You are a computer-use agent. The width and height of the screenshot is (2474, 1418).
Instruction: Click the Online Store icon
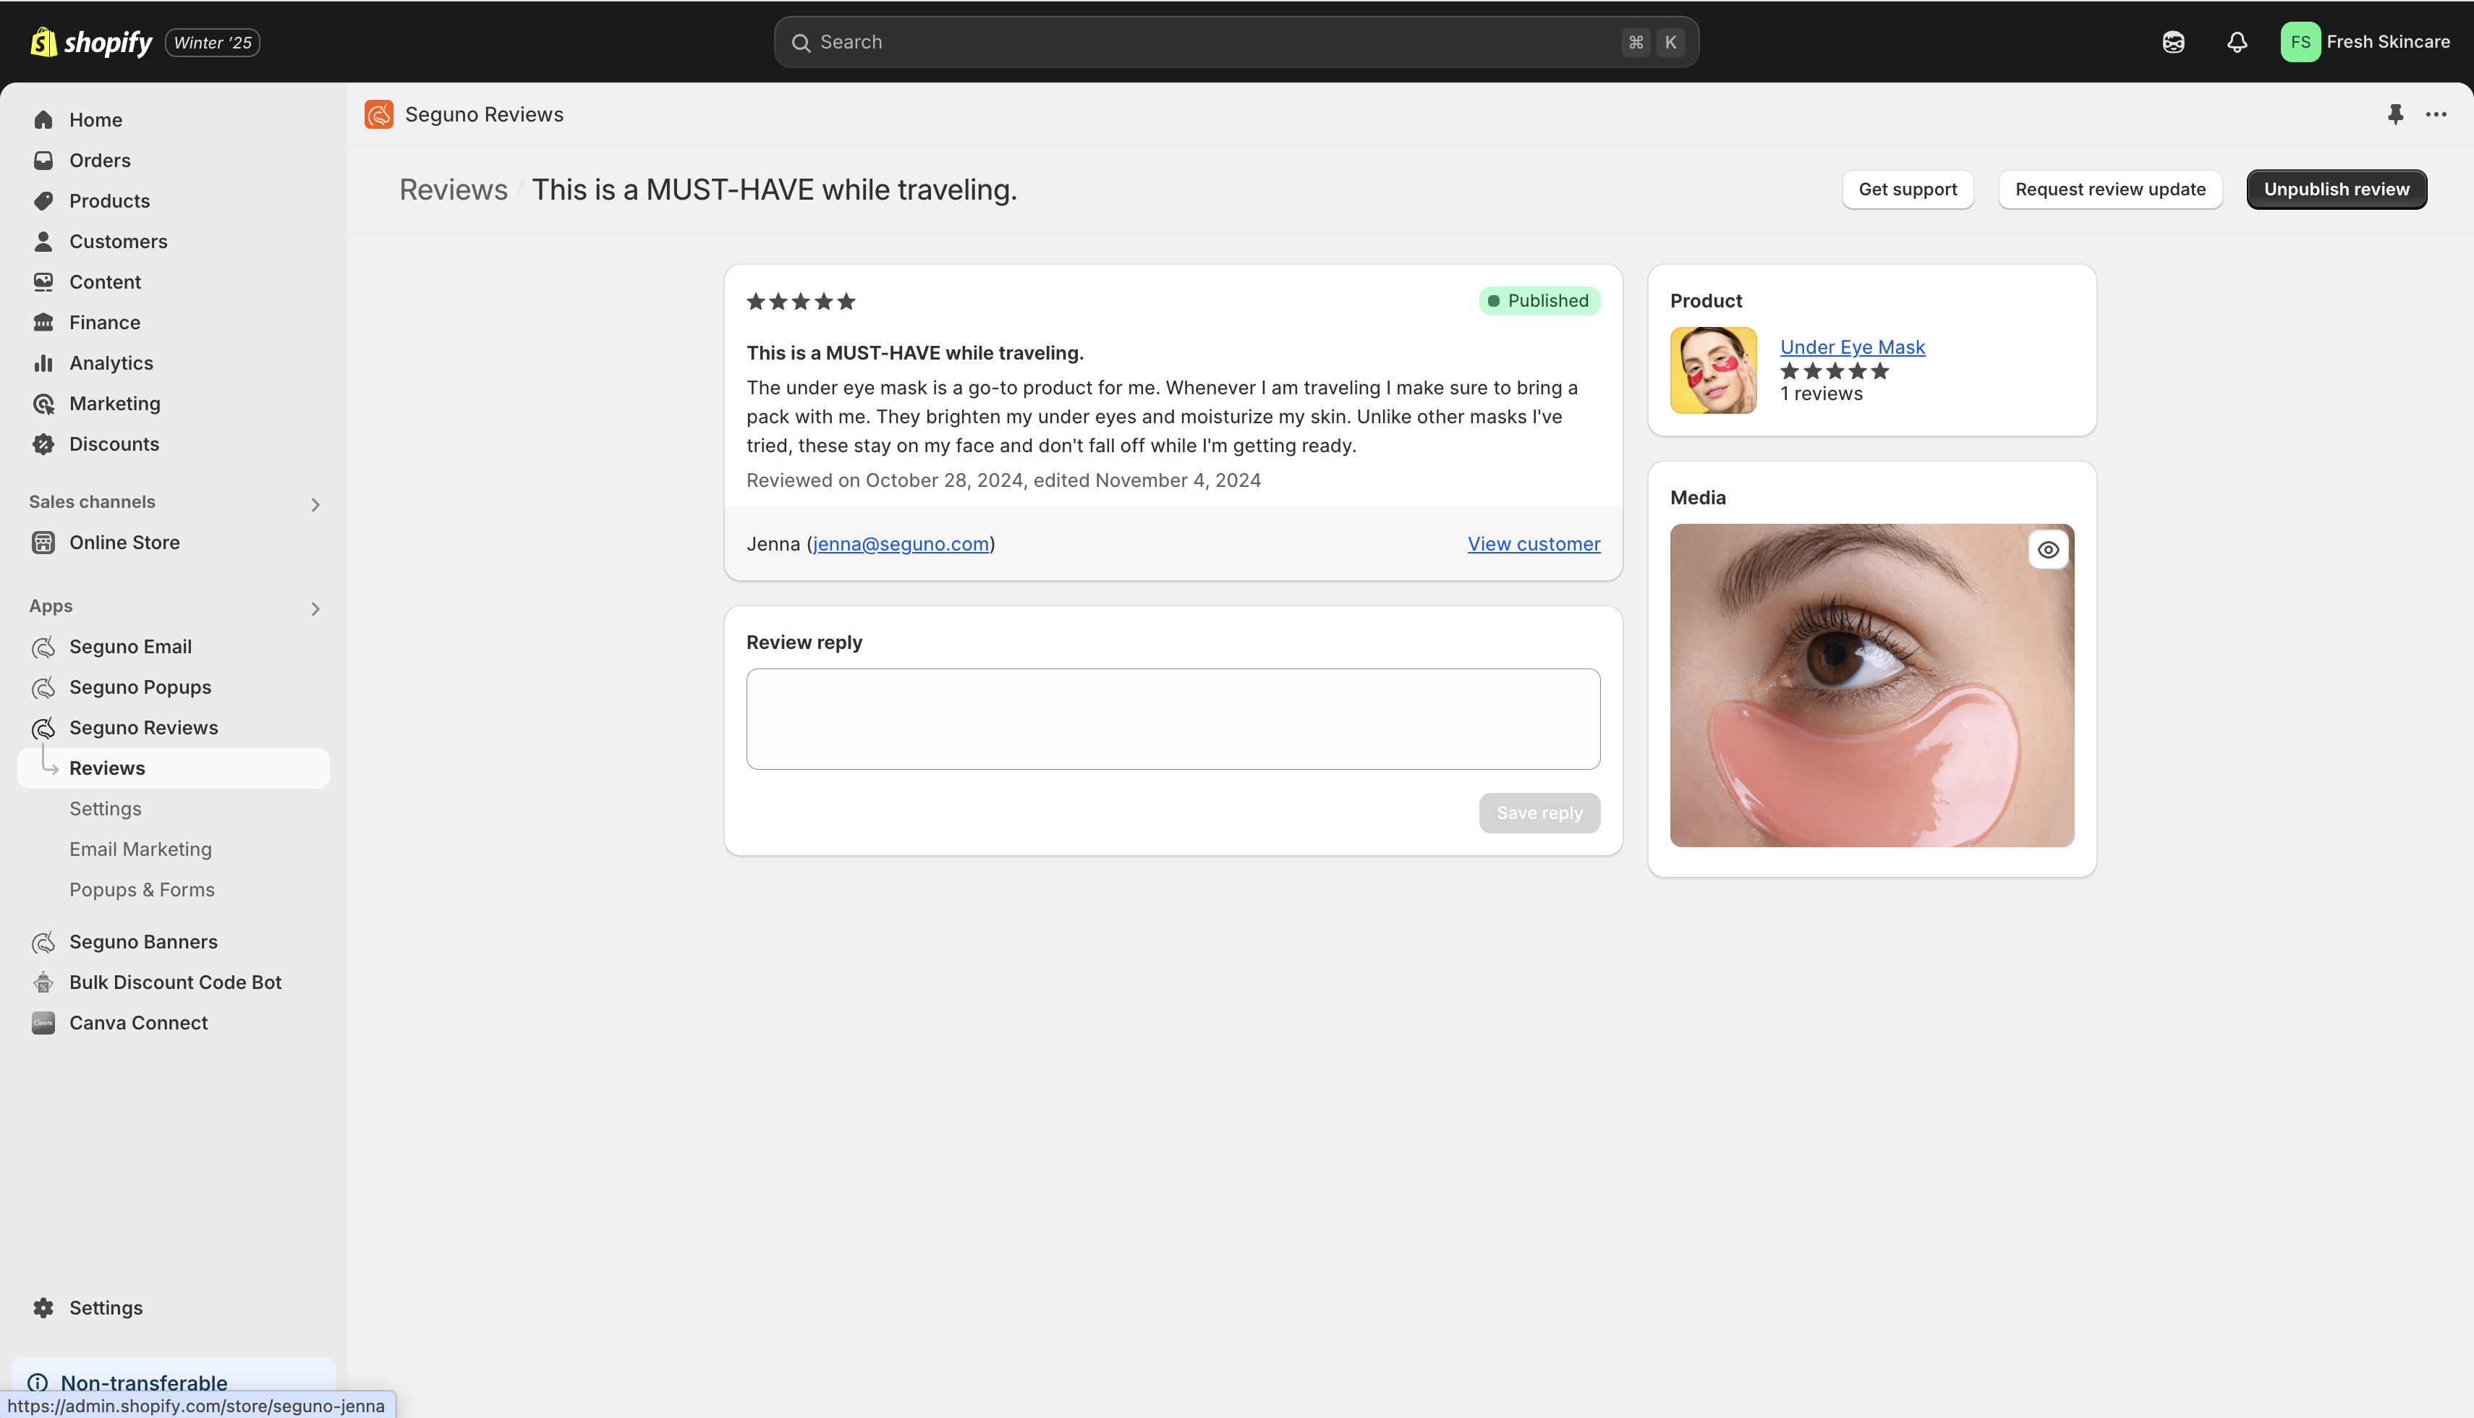click(x=43, y=543)
